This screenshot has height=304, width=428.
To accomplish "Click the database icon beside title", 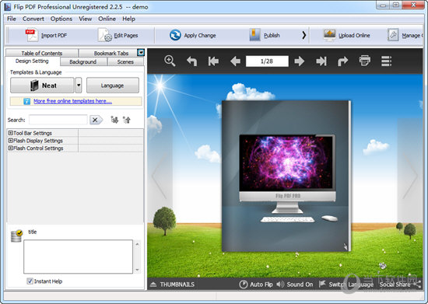I will (x=16, y=236).
